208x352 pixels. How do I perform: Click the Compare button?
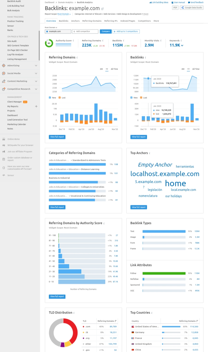pos(106,31)
